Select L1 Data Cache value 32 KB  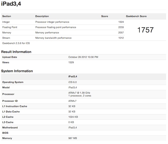point(72,112)
